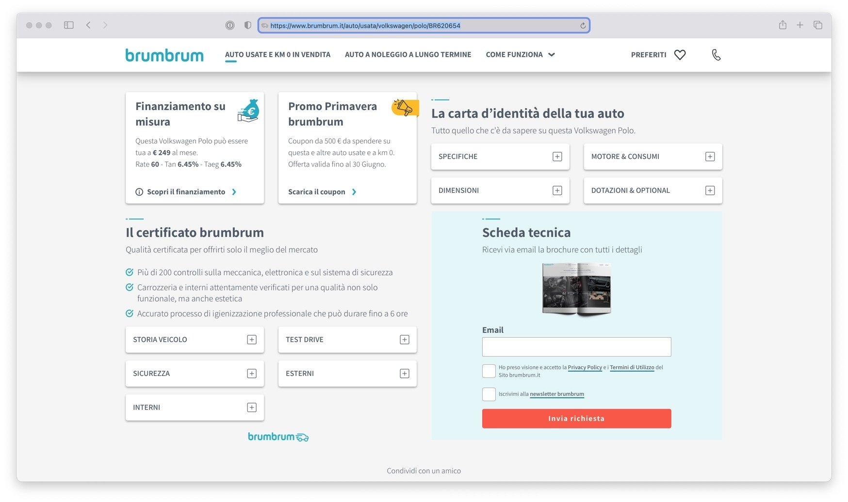
Task: Open the Safari share sheet icon
Action: click(x=783, y=25)
